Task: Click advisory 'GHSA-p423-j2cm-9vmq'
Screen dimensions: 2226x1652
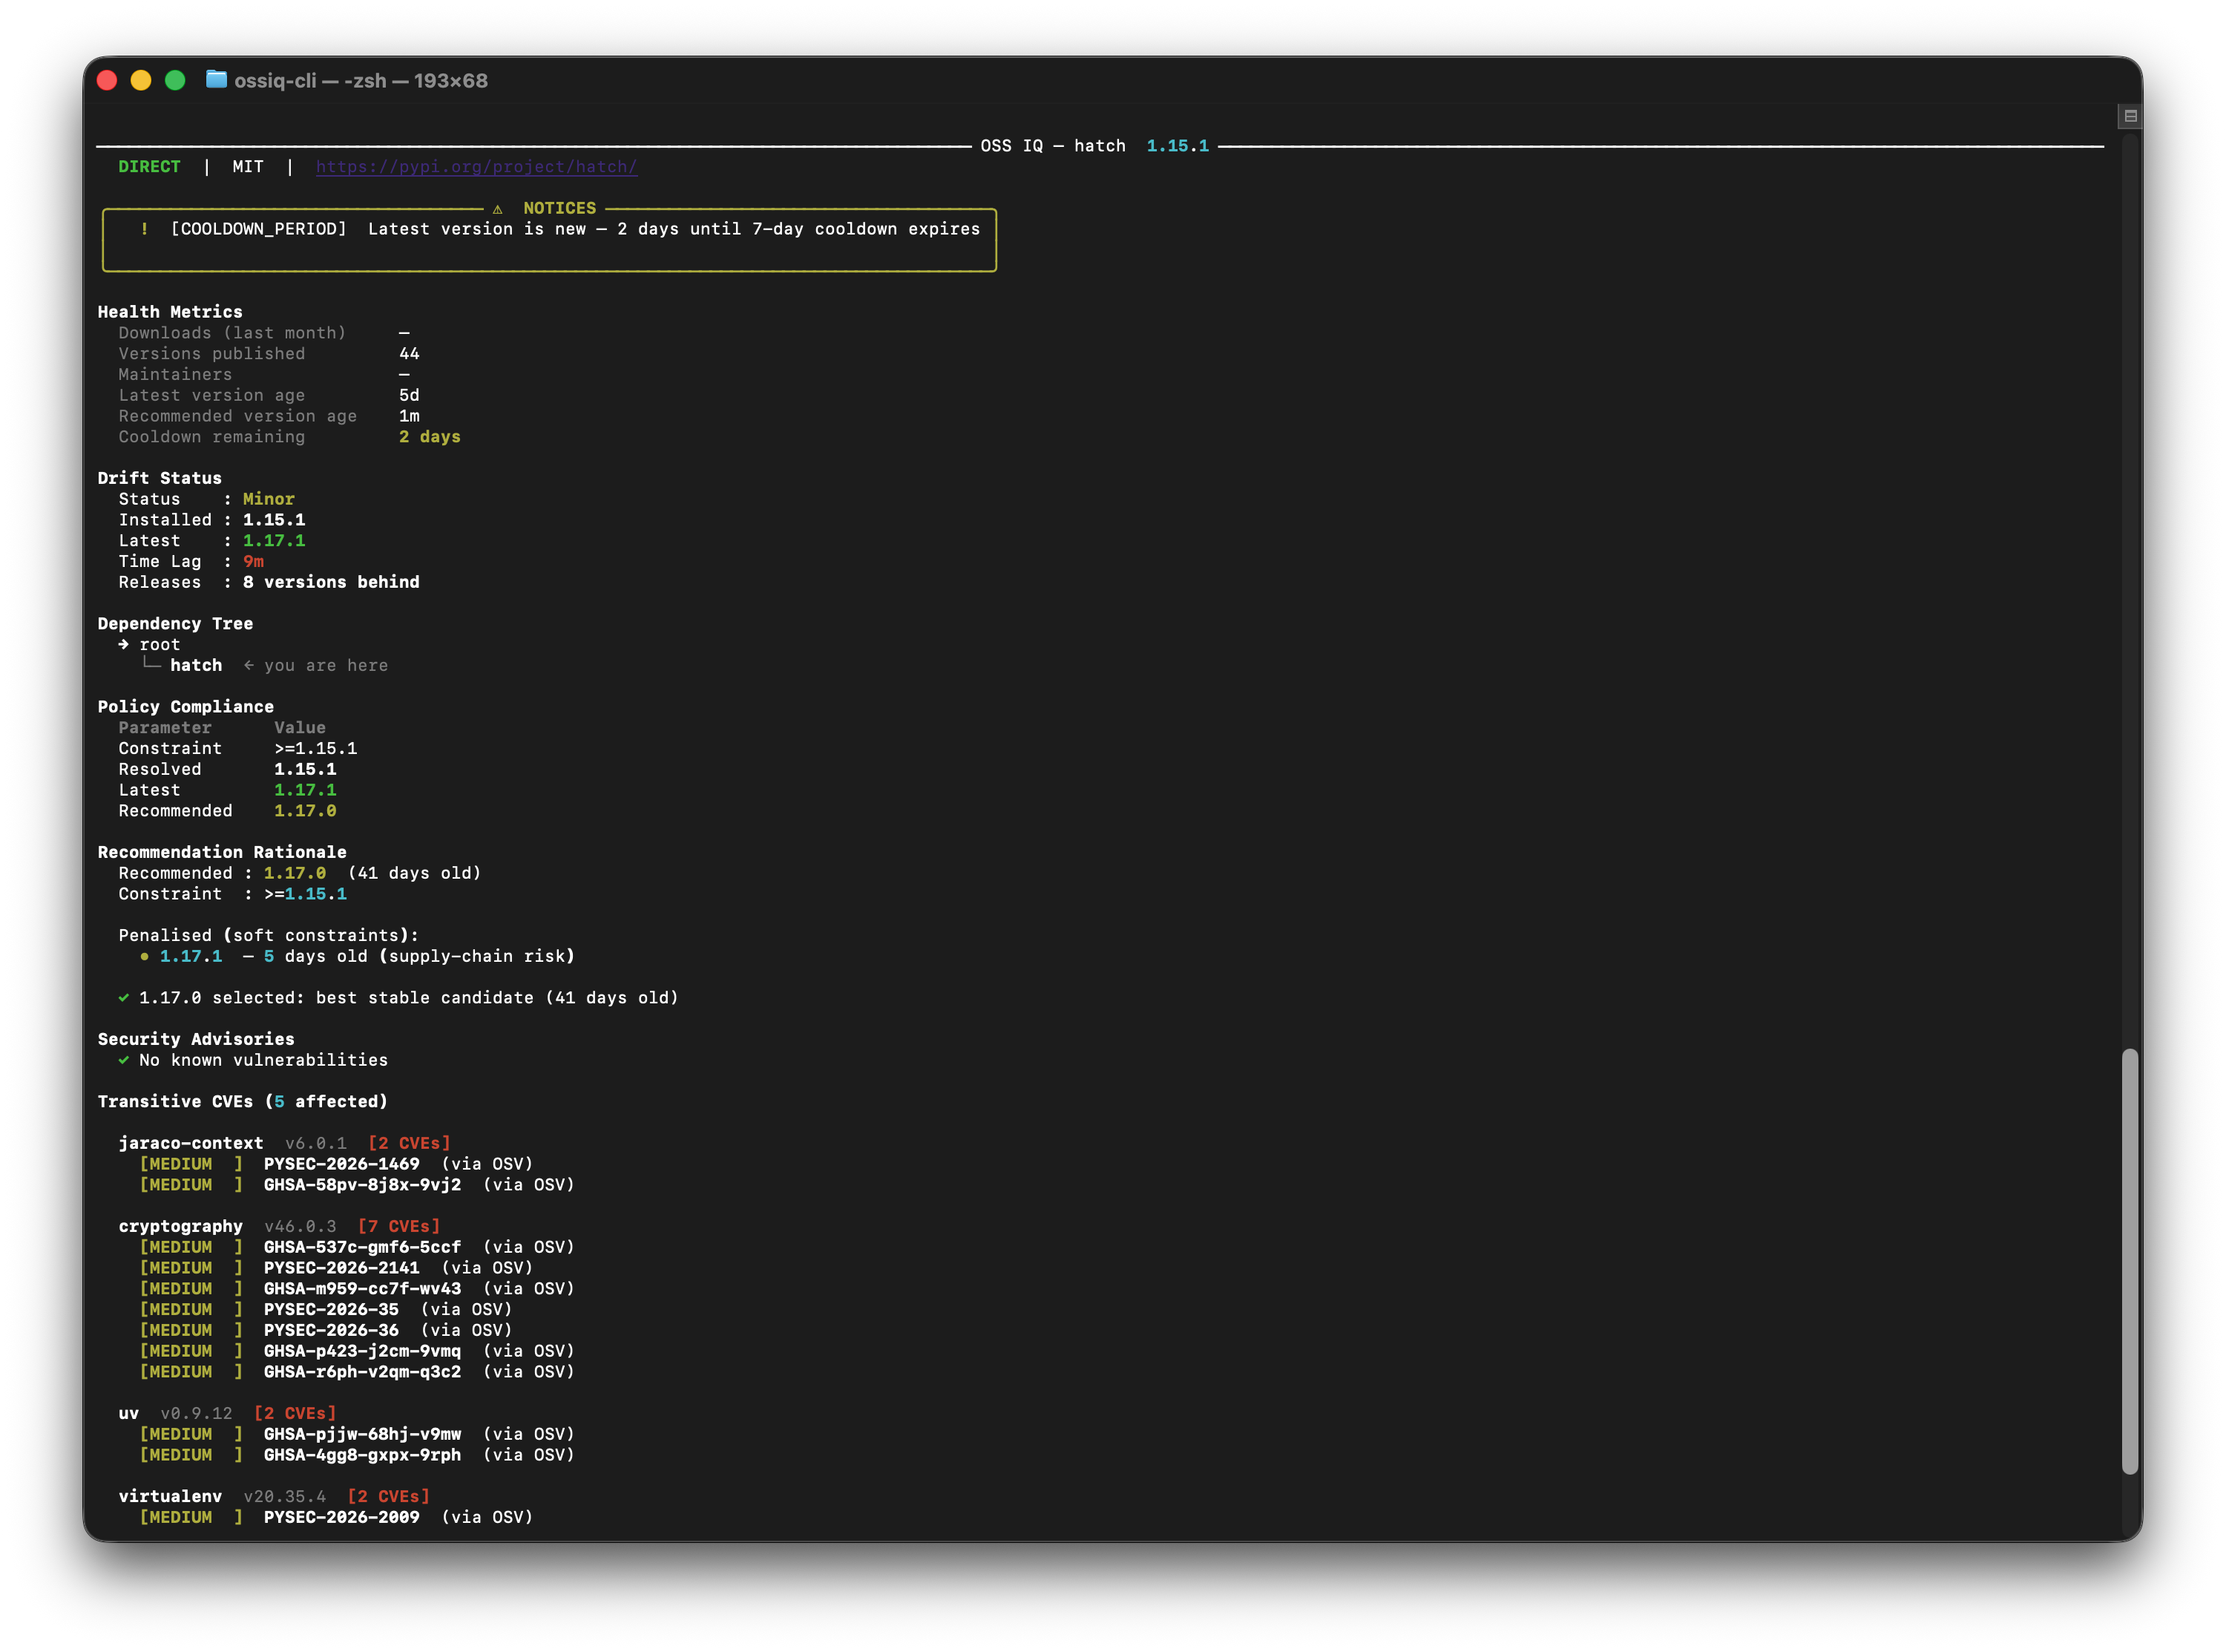Action: (x=363, y=1352)
